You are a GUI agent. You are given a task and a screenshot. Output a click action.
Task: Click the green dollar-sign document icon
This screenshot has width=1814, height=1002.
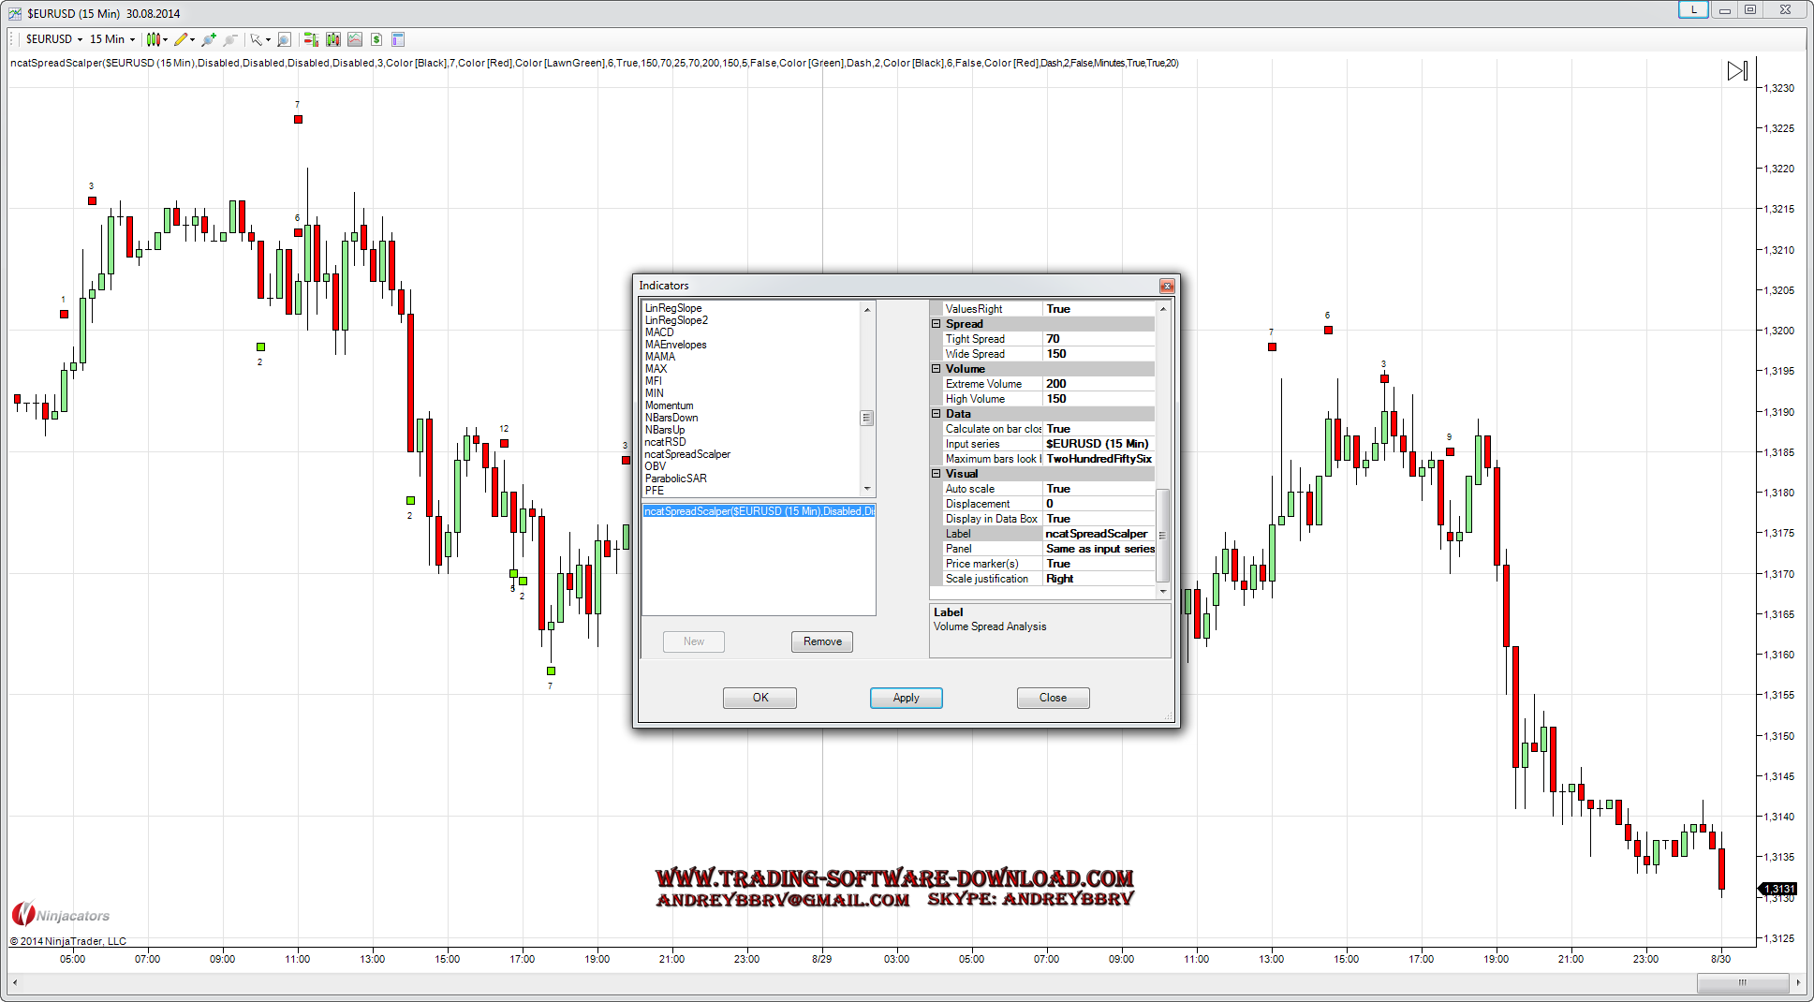pyautogui.click(x=376, y=39)
